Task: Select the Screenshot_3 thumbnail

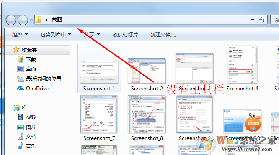Action: (195, 69)
